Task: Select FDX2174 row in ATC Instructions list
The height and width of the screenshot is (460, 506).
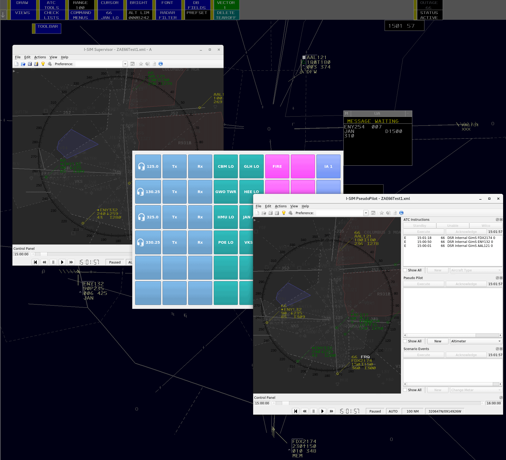Action: [x=452, y=238]
